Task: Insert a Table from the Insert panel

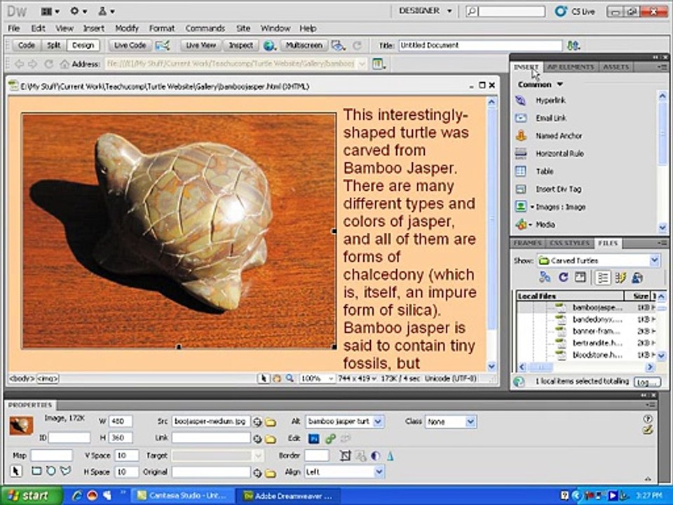Action: [x=520, y=171]
